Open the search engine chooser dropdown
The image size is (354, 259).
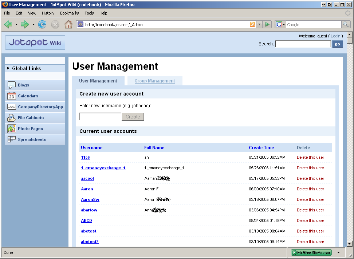[x=284, y=24]
